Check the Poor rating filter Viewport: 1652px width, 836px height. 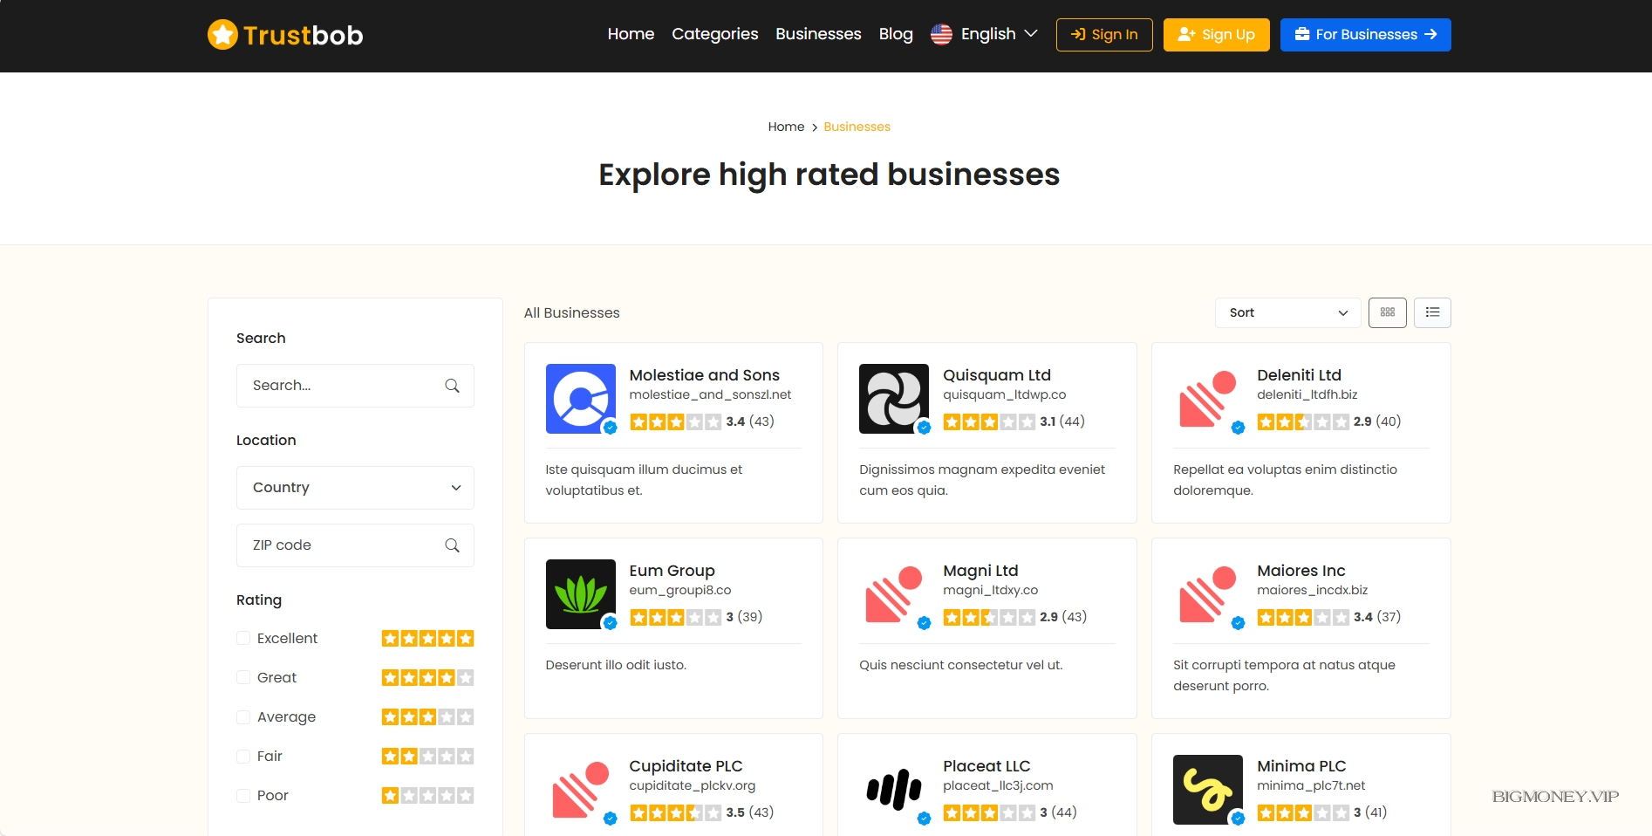pyautogui.click(x=243, y=796)
